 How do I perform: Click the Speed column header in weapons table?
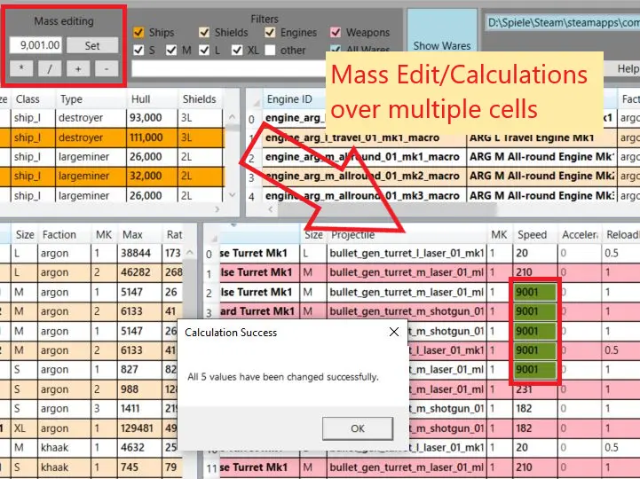pyautogui.click(x=535, y=234)
